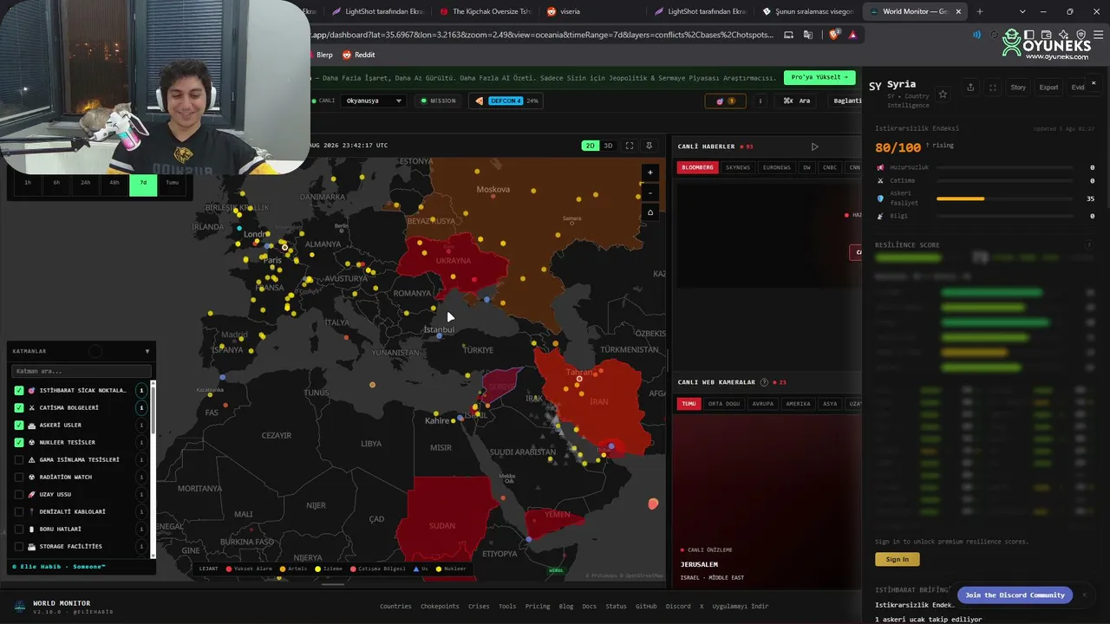
Task: Play the Canlı Haberler live stream
Action: (814, 146)
